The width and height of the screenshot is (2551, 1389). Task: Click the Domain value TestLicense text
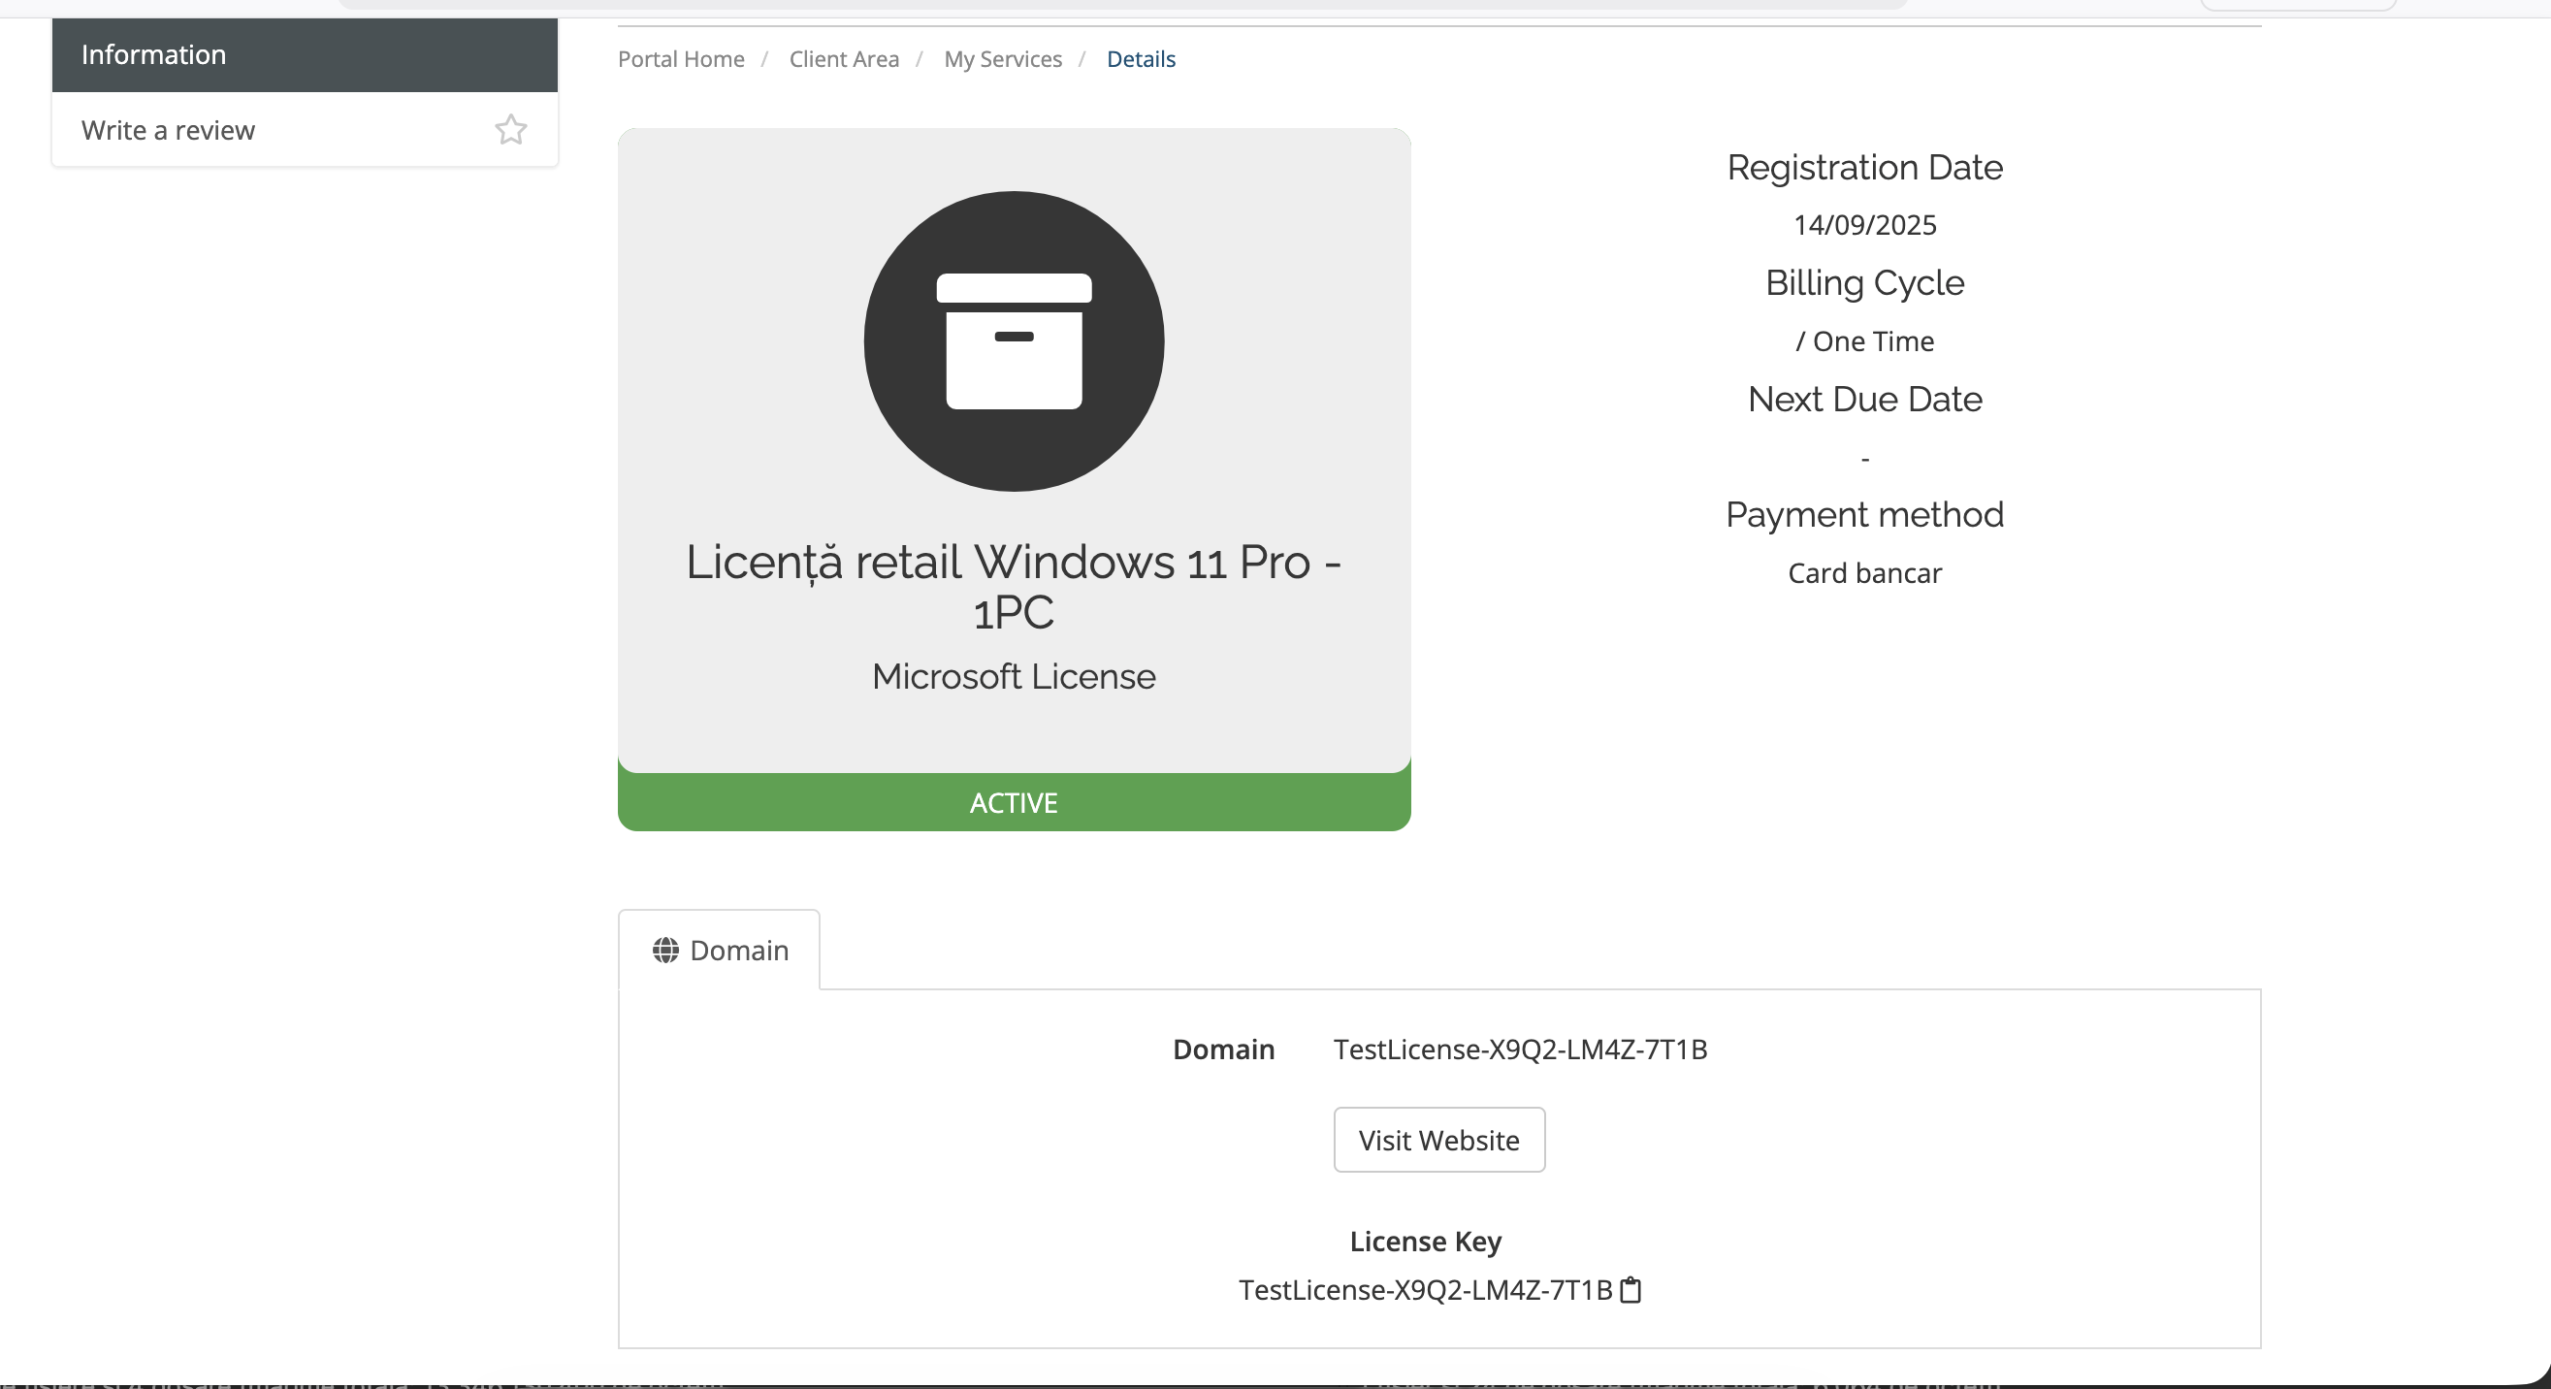tap(1520, 1050)
